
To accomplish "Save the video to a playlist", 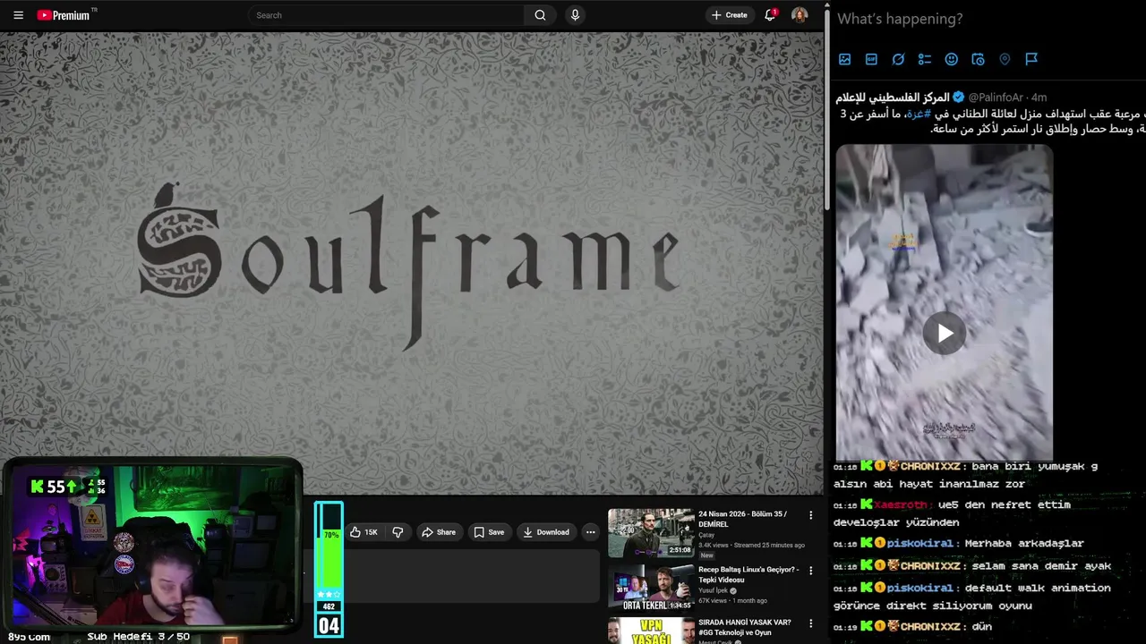I will click(x=489, y=532).
